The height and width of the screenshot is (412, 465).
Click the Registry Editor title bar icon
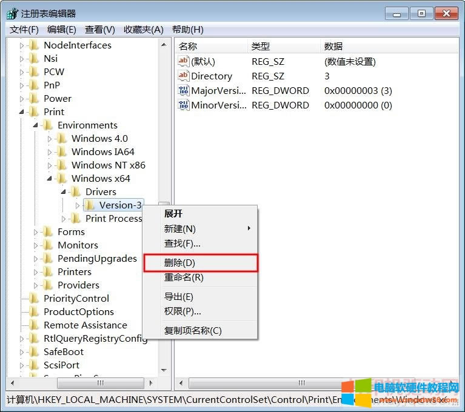tap(12, 13)
